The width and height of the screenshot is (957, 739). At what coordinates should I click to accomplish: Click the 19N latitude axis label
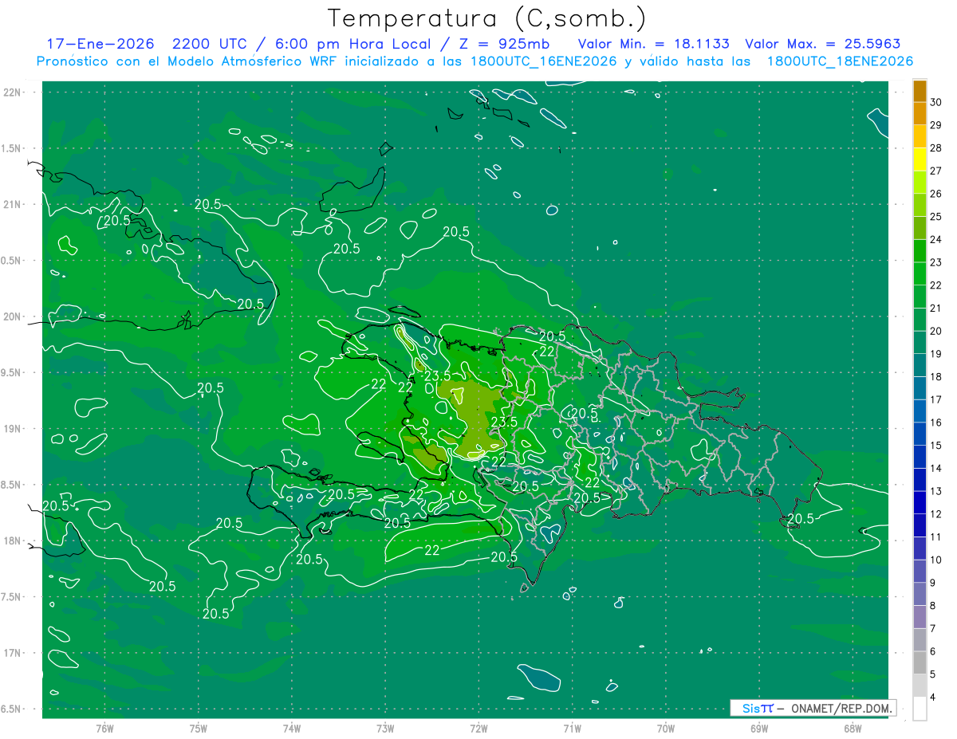tap(13, 429)
